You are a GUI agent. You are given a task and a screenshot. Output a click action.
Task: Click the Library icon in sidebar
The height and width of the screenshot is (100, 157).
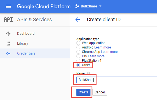8,44
